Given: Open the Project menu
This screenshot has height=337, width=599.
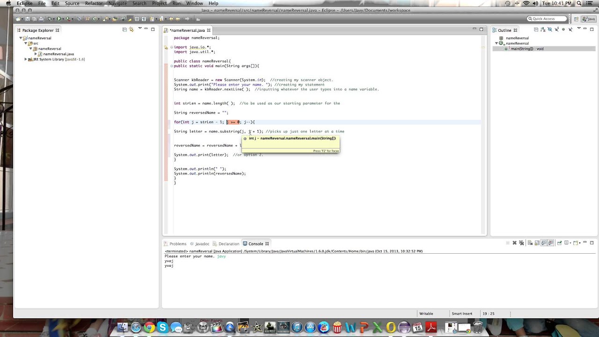Looking at the screenshot, I should click(x=159, y=3).
